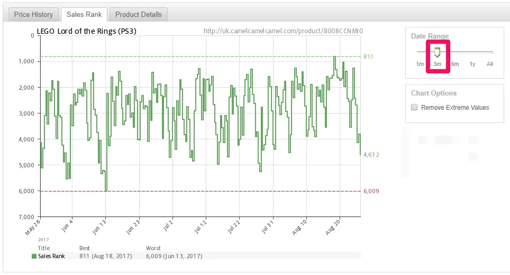
Task: Click the Sales Rank legend label
Action: [51, 256]
